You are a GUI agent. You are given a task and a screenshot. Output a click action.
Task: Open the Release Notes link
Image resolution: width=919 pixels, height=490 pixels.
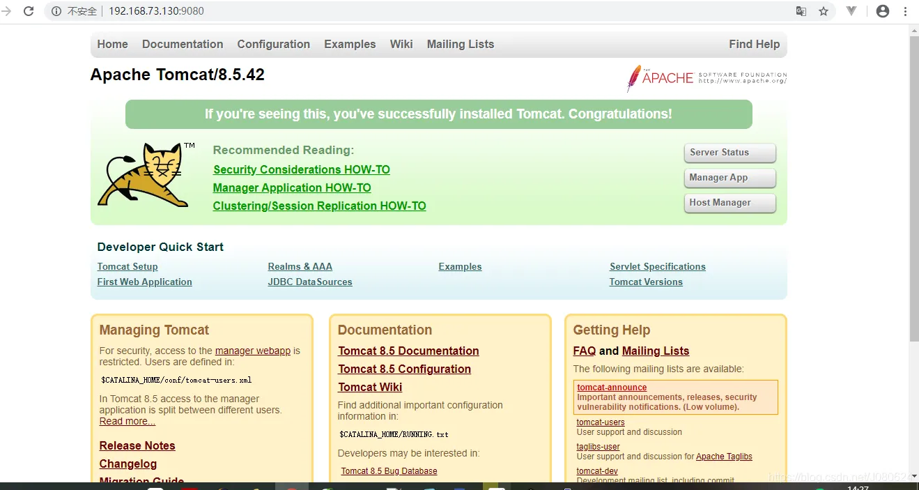point(137,445)
